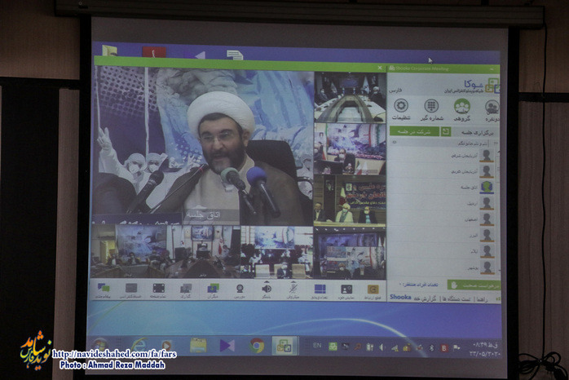Toggle the muted microphone icon

pos(293,289)
